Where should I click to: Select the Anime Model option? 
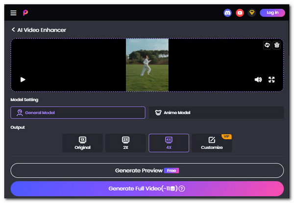(216, 113)
